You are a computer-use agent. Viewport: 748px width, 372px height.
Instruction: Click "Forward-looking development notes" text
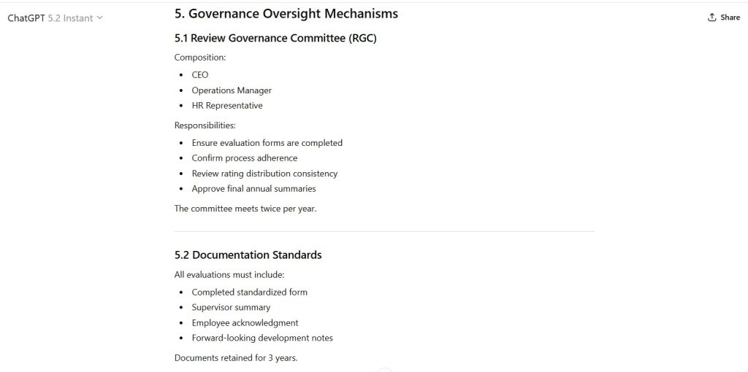coord(262,338)
